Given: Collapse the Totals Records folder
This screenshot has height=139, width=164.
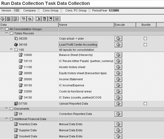Looking at the screenshot, I should click(7, 33).
